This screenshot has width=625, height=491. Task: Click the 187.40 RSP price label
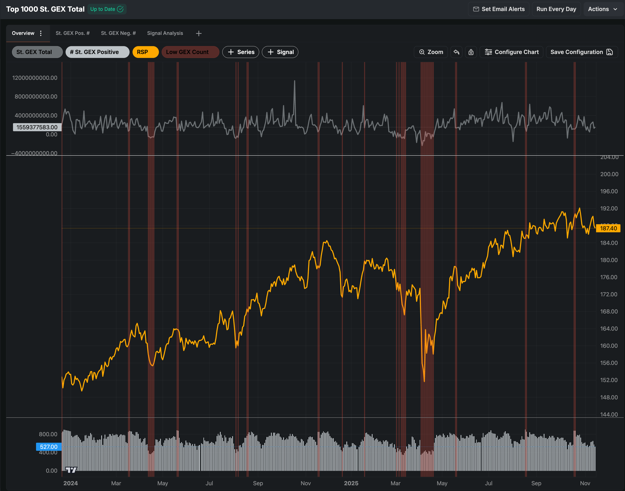click(x=608, y=228)
